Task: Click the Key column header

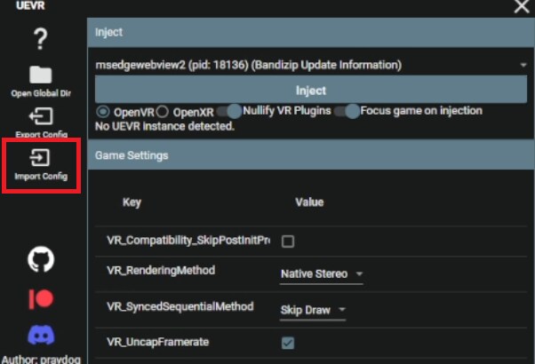Action: pyautogui.click(x=132, y=202)
